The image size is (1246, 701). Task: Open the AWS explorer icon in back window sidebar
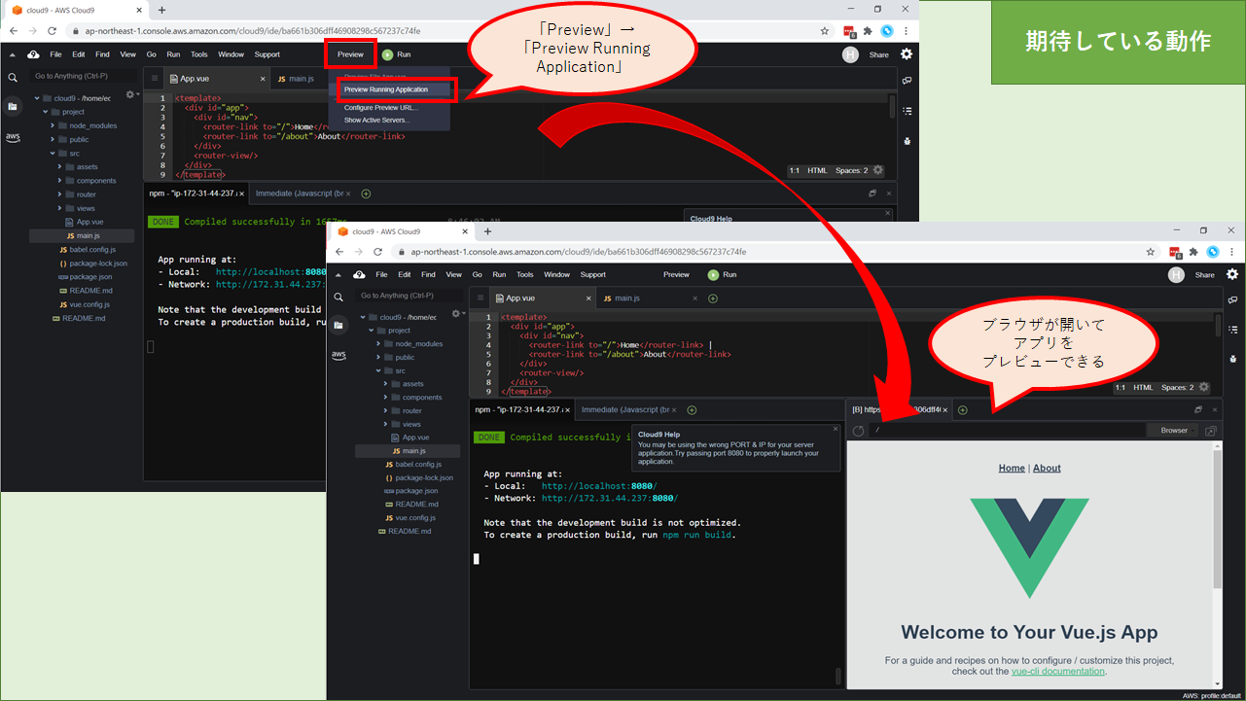click(x=13, y=137)
